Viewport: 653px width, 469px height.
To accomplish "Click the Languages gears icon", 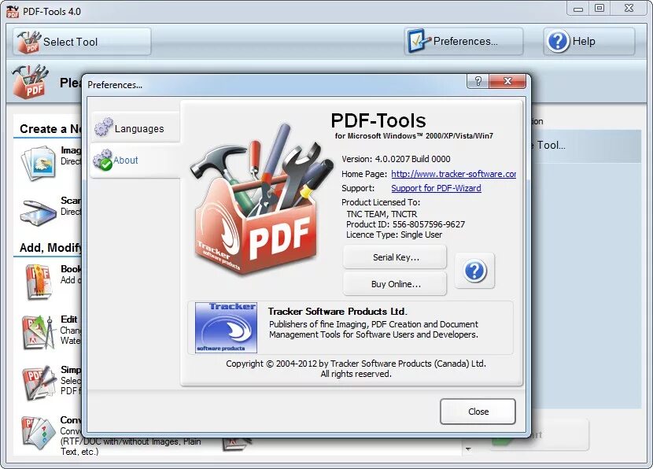I will (x=103, y=127).
